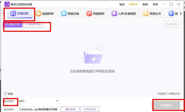185x112 pixels.
Task: Click the greyed 删除选中 button
Action: [x=172, y=24]
